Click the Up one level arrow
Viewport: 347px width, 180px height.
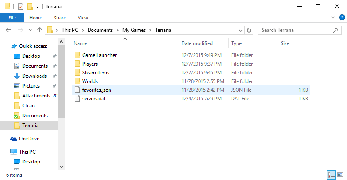point(40,30)
